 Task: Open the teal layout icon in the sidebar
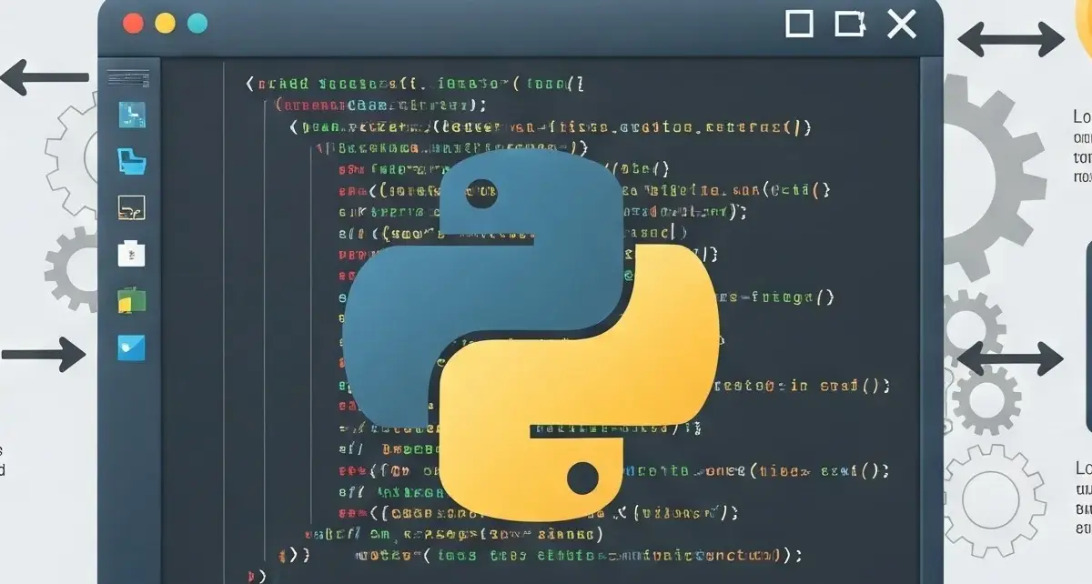[x=132, y=115]
